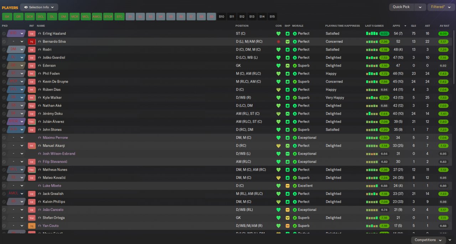Image resolution: width=456 pixels, height=244 pixels.
Task: Click the Vac status icon for Nathan Aké
Action: coord(32,106)
